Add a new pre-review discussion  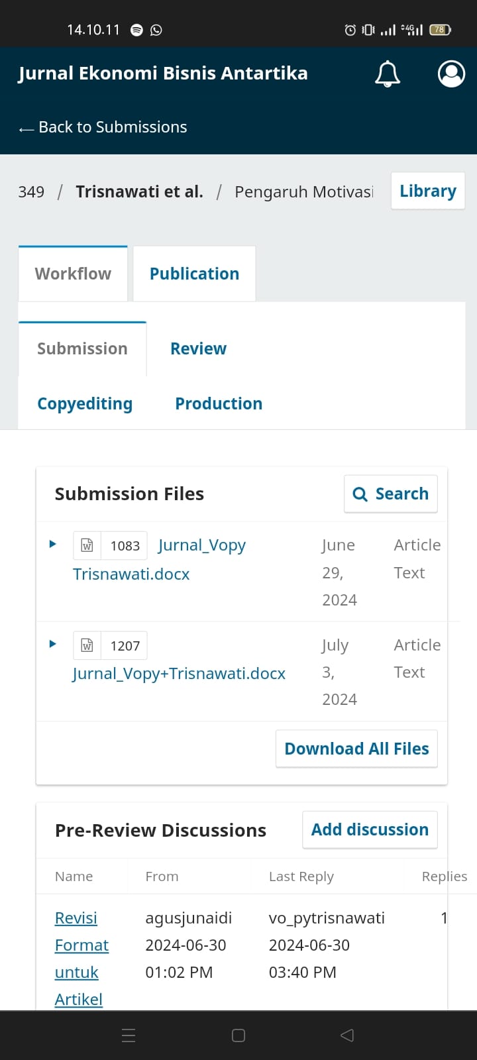point(370,829)
